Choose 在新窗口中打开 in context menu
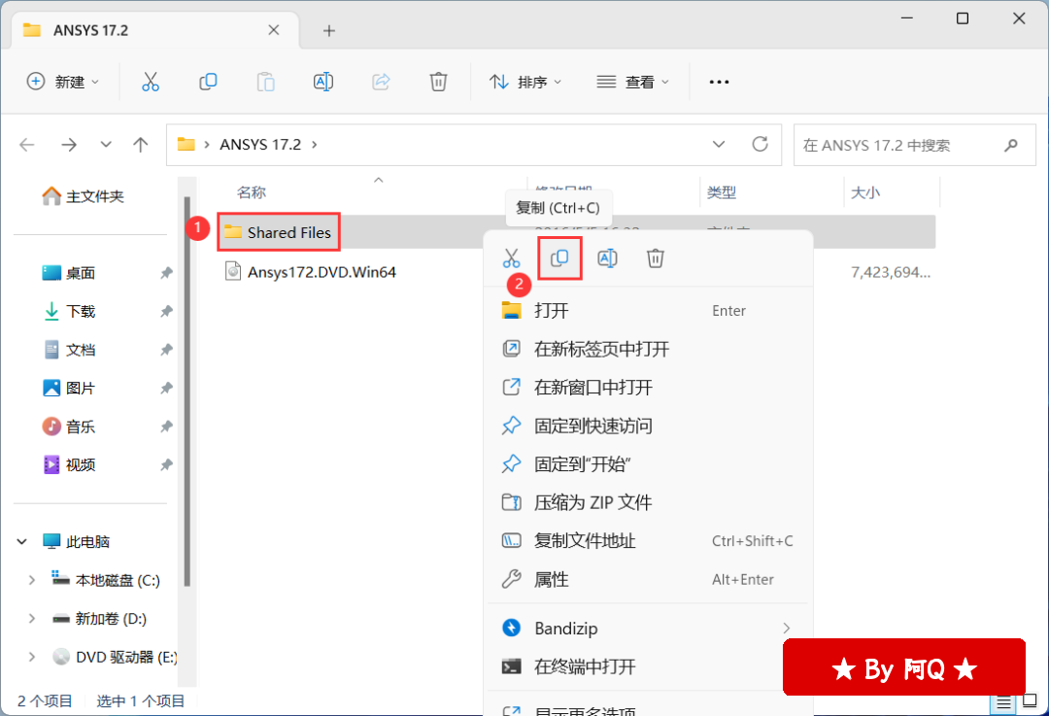The height and width of the screenshot is (716, 1049). click(648, 388)
